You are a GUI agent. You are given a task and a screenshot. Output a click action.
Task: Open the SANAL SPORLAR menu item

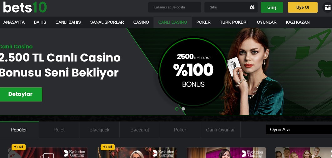pyautogui.click(x=107, y=22)
